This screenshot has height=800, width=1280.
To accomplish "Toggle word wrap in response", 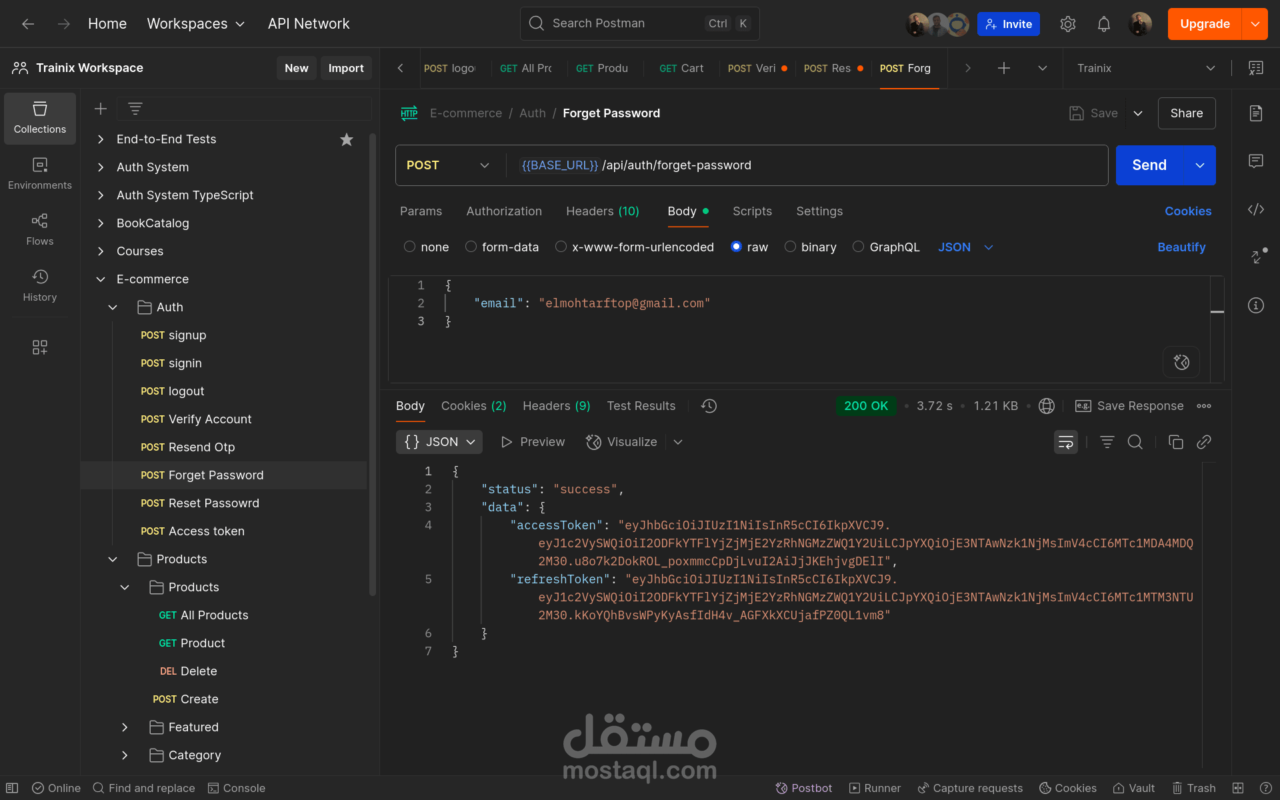I will (1065, 442).
